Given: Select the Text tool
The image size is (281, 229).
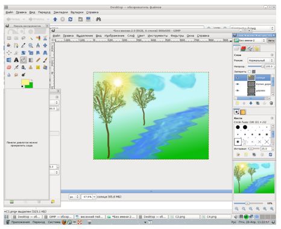Looking at the screenshot, I should point(16,60).
